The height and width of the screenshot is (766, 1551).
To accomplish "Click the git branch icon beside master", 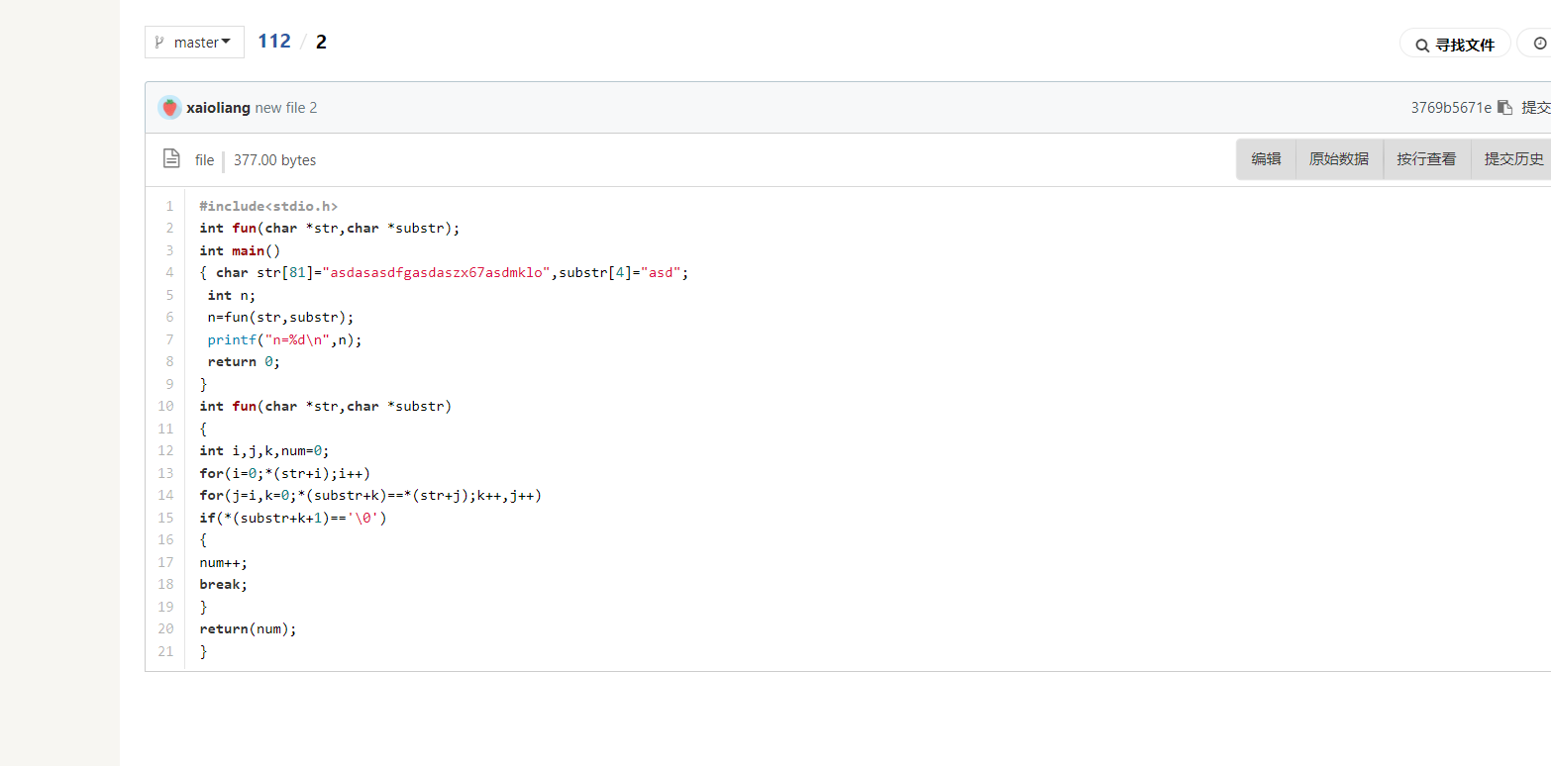I will (x=159, y=43).
